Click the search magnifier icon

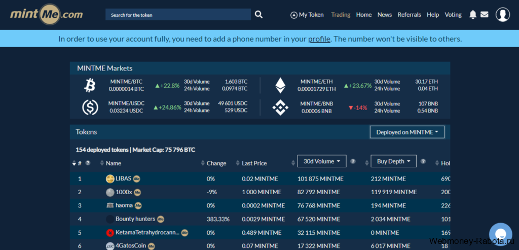pyautogui.click(x=258, y=15)
